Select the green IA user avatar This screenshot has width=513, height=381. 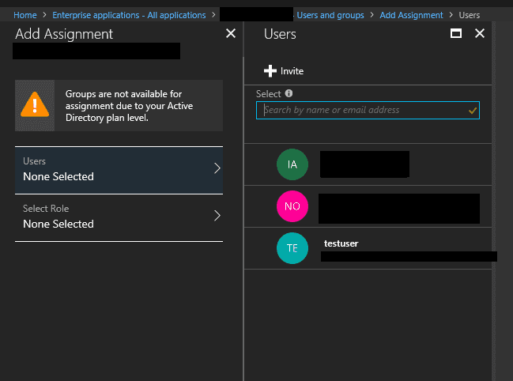click(x=292, y=164)
